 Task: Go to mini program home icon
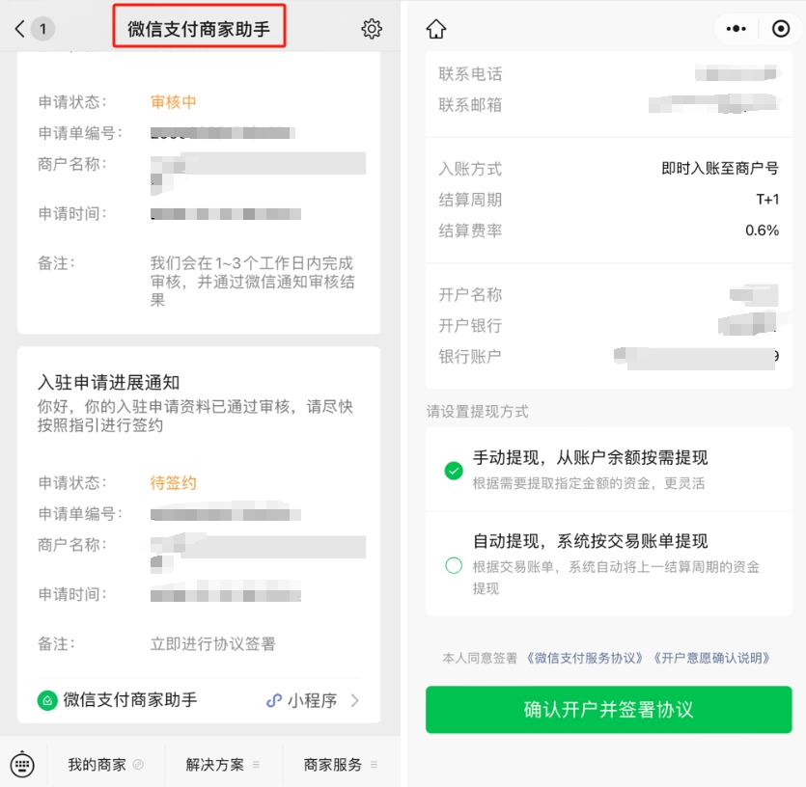[x=436, y=29]
